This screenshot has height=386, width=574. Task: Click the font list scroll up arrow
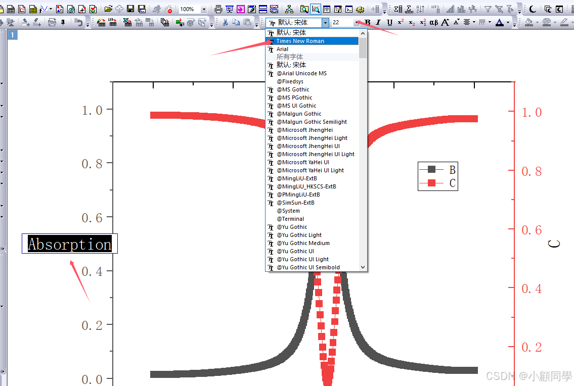pyautogui.click(x=363, y=33)
